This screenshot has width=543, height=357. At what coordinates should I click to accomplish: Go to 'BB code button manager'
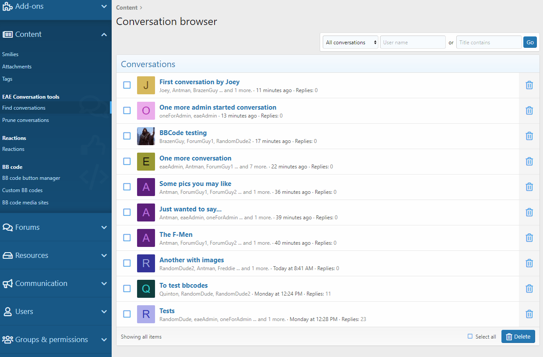coord(31,178)
